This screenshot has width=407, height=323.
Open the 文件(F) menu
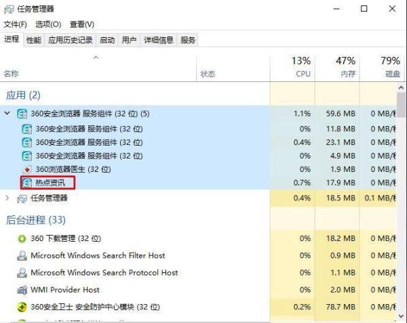click(16, 24)
